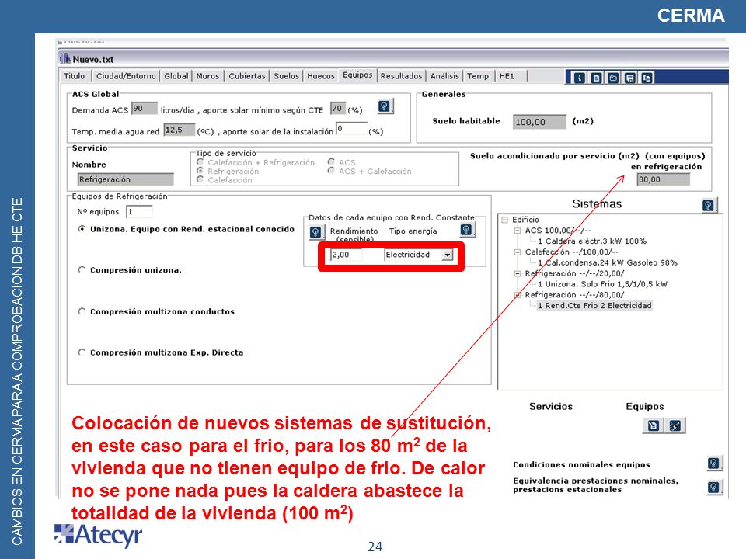Switch to the Cubiertas tab

pyautogui.click(x=247, y=76)
